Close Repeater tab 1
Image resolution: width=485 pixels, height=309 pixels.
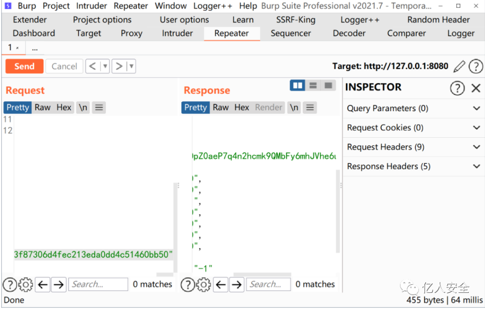point(18,48)
